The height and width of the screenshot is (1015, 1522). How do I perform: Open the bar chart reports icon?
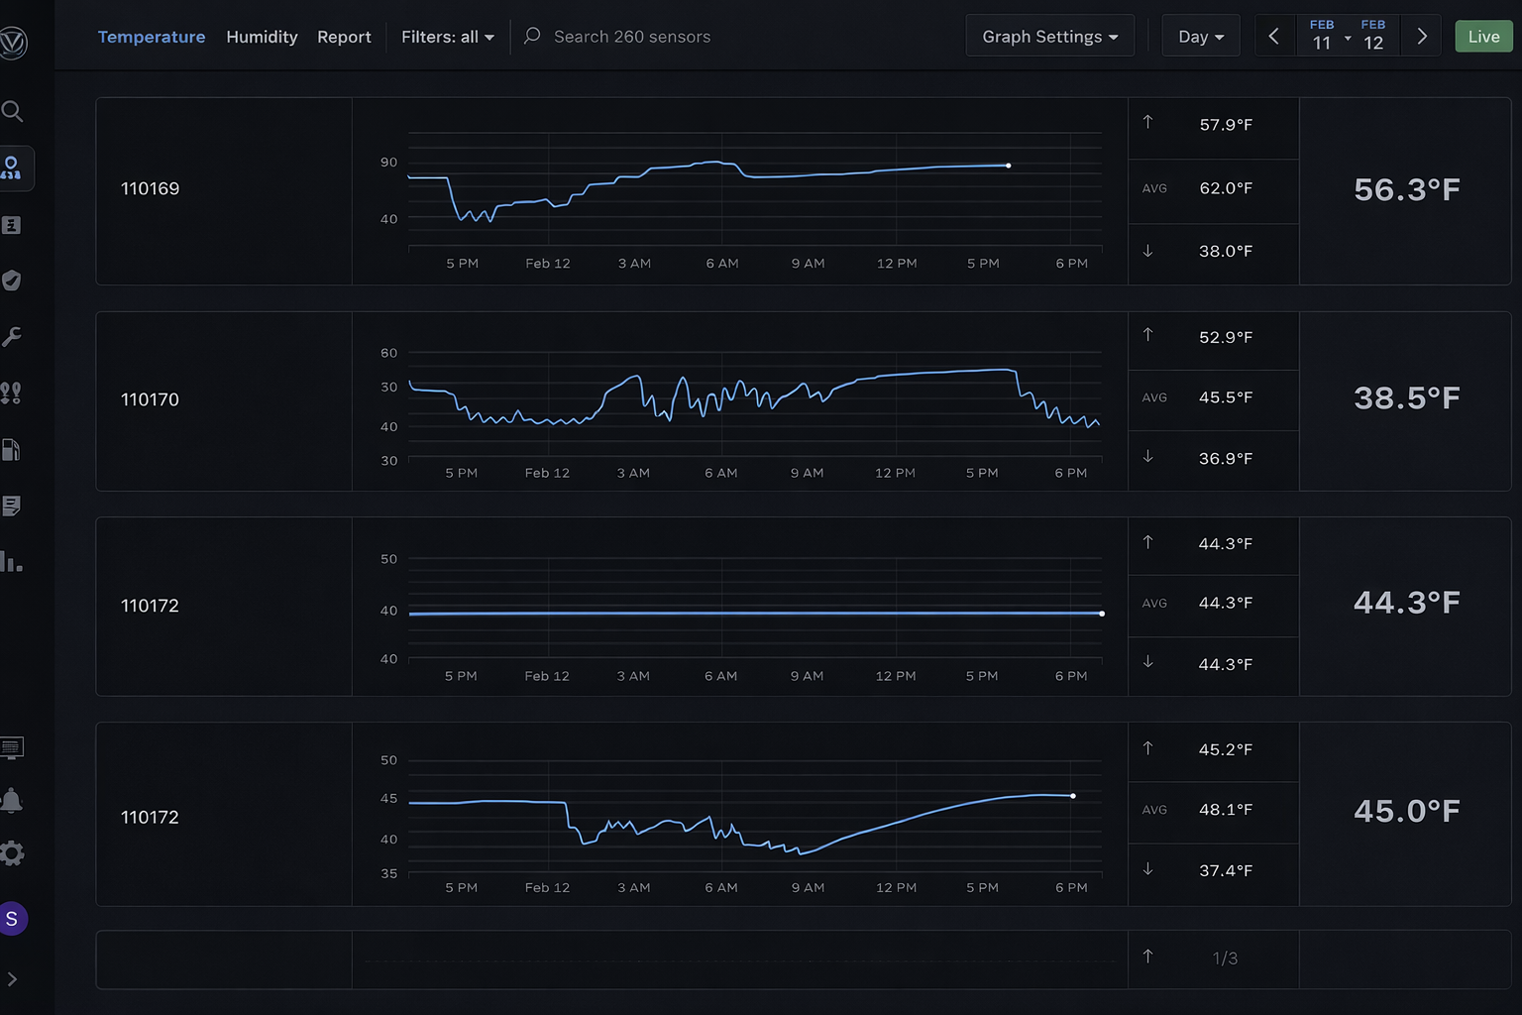pyautogui.click(x=12, y=562)
